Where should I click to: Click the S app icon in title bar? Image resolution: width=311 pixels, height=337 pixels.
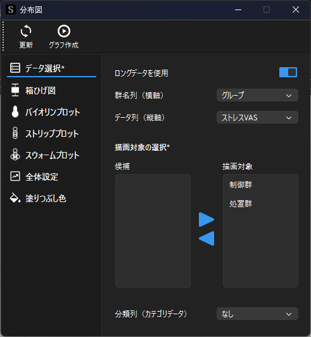pyautogui.click(x=11, y=10)
